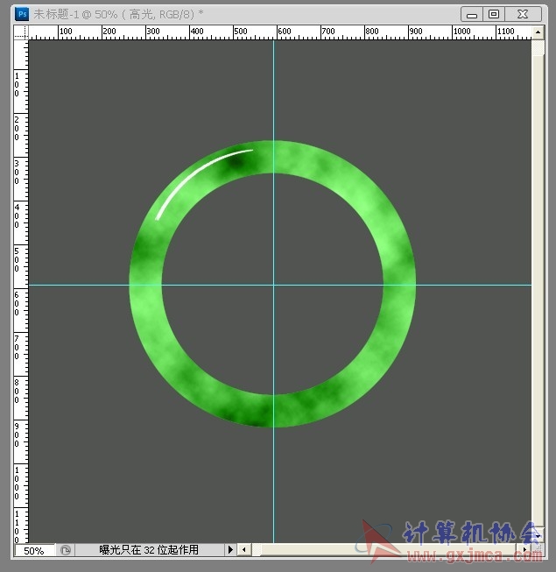Click the vertical scrollbar up arrow
Screen dimensions: 556x572
point(538,32)
